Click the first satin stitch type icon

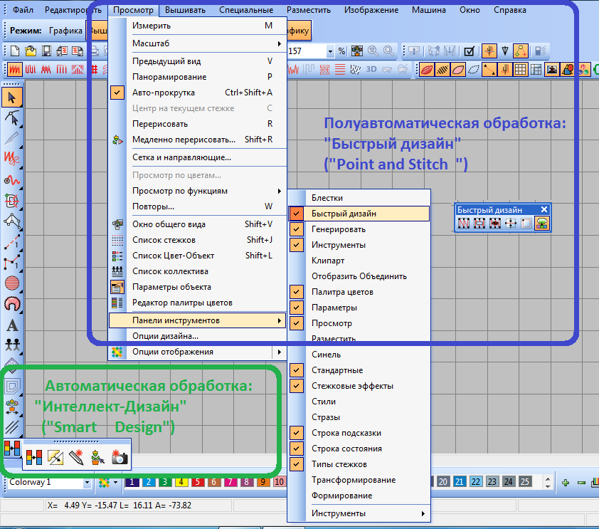(14, 70)
